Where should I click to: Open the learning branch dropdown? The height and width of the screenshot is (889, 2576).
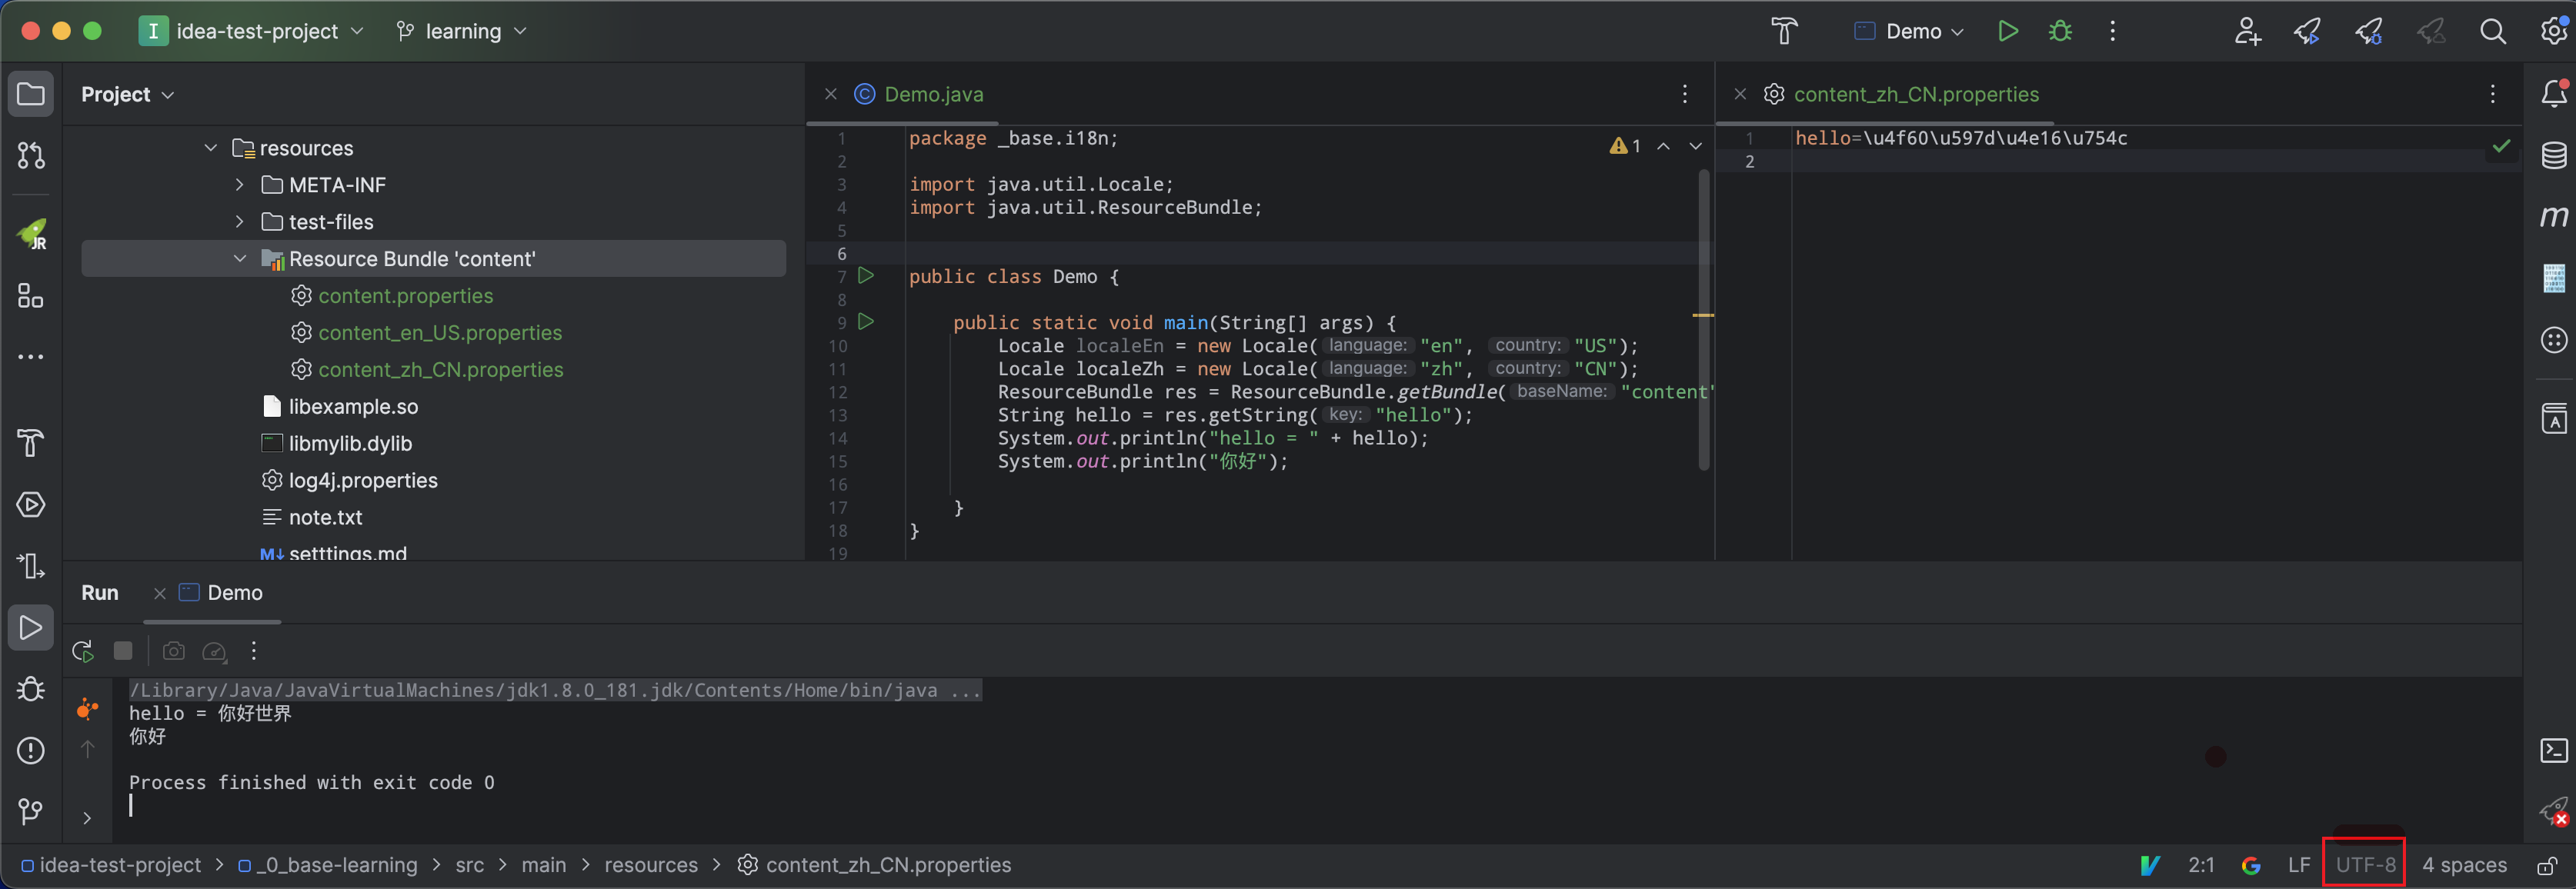click(462, 31)
